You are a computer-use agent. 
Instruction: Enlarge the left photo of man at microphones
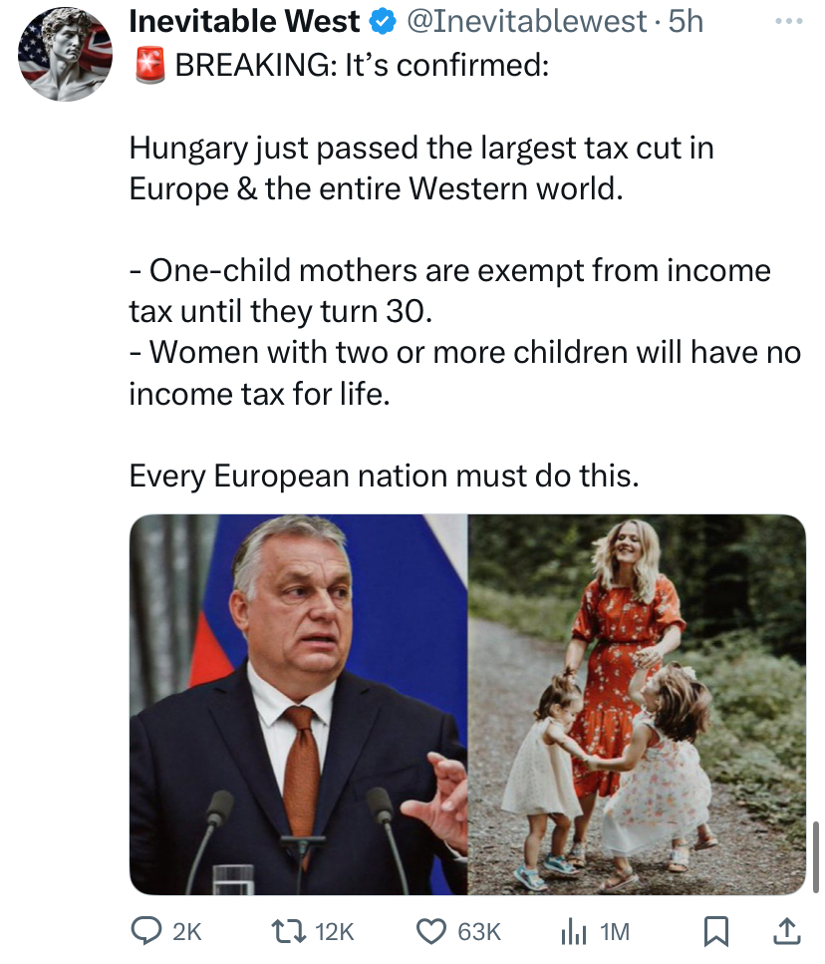tap(299, 705)
